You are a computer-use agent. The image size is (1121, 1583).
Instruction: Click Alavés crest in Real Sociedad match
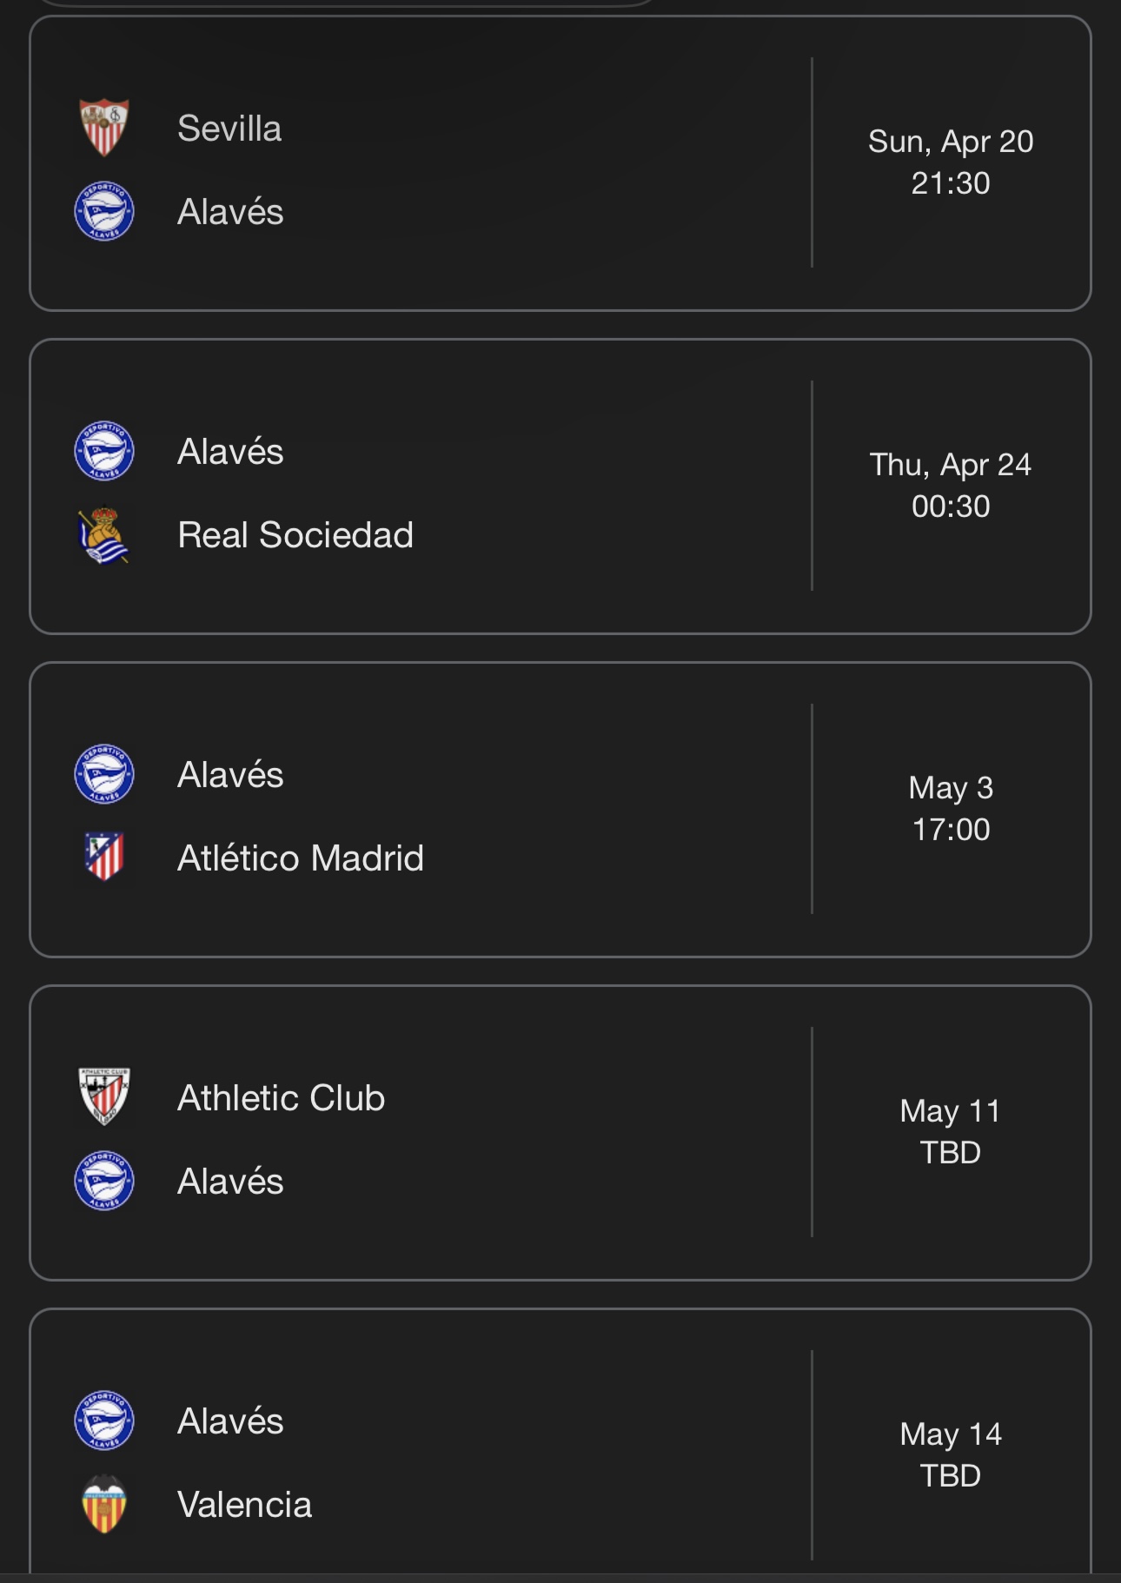click(x=104, y=451)
